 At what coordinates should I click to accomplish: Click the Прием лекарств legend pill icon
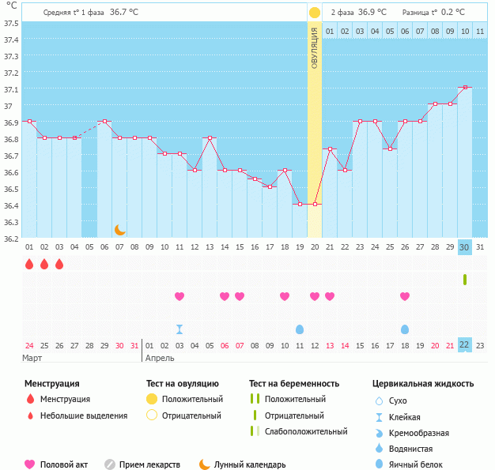[x=110, y=464]
